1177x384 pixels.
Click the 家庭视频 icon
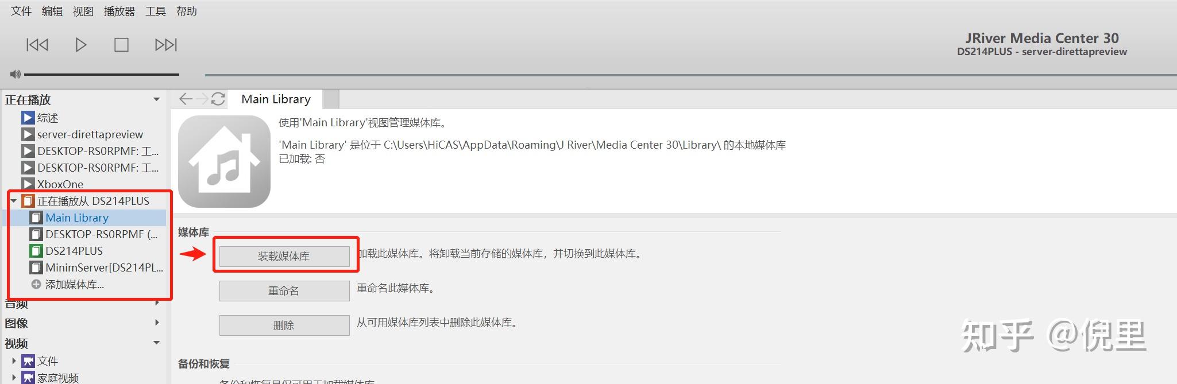point(28,378)
